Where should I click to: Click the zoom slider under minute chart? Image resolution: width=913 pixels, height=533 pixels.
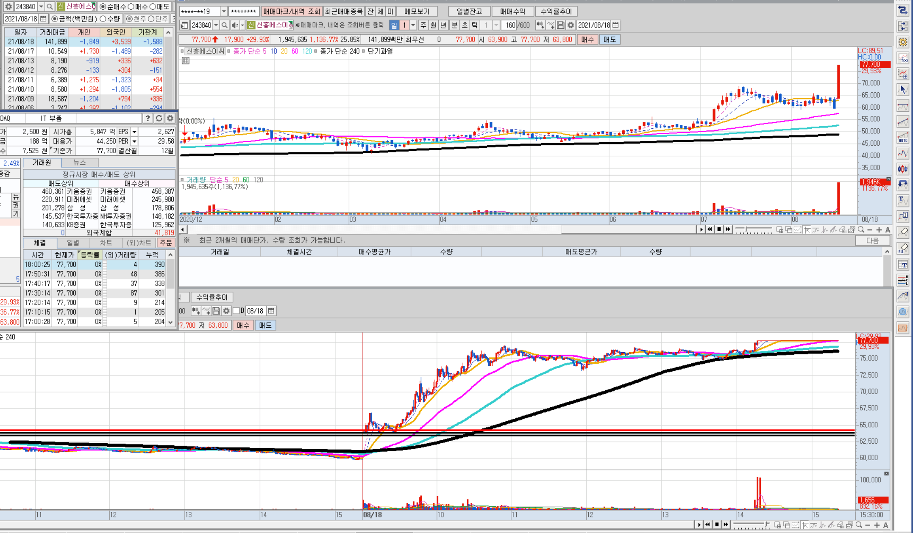[x=752, y=525]
